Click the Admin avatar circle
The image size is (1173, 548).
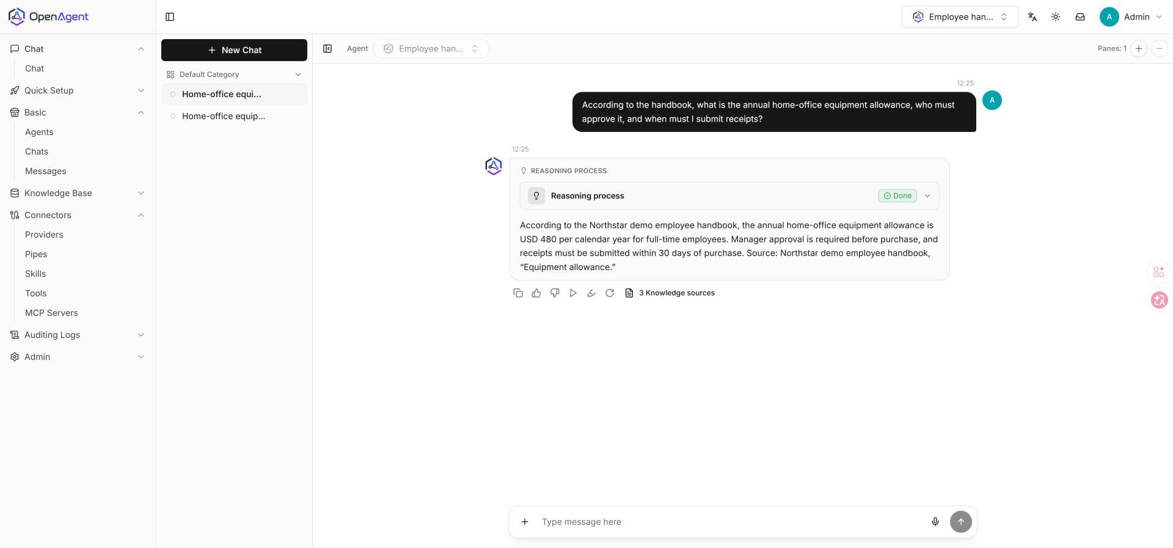(1109, 17)
